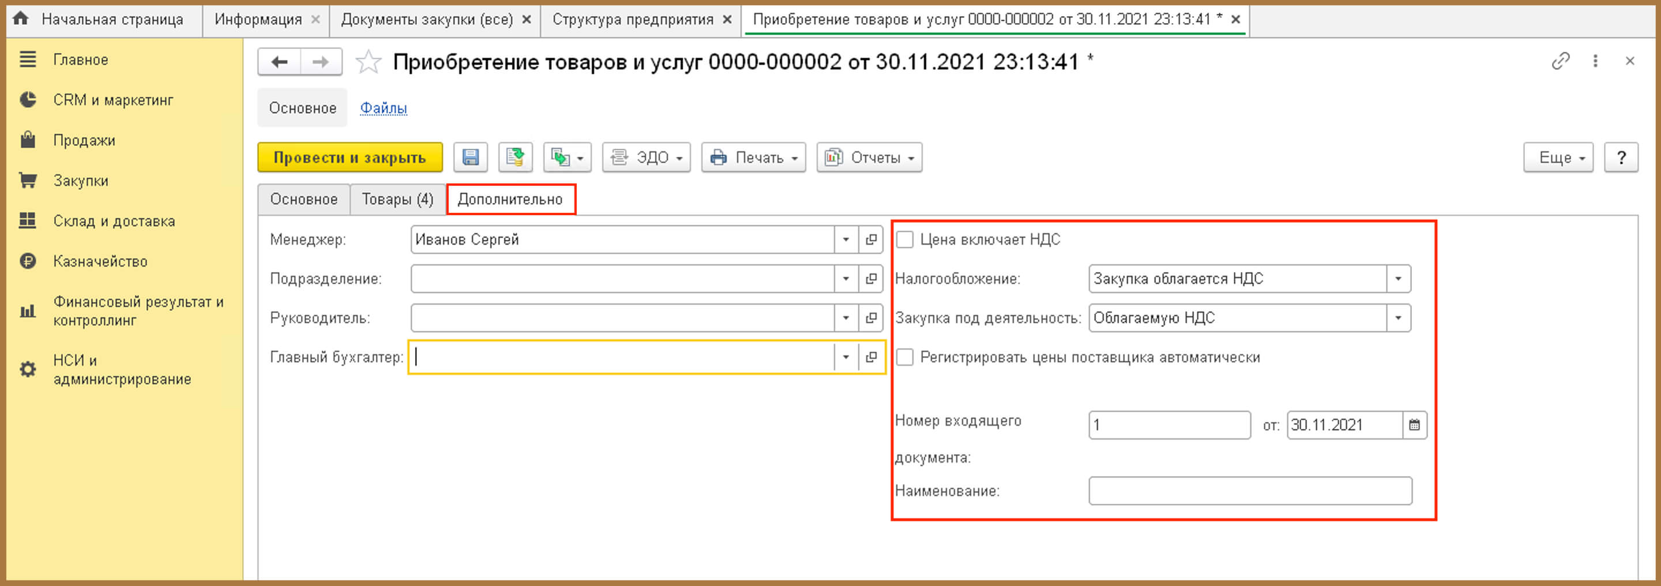Screen dimensions: 1661x586
Task: Select the Дополнительно tab
Action: tap(510, 199)
